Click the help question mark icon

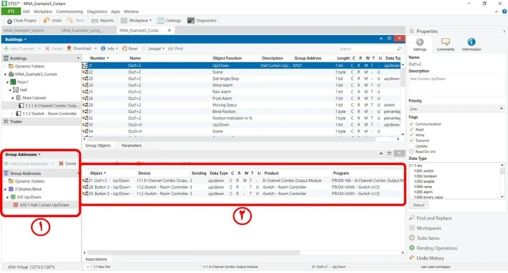pyautogui.click(x=504, y=11)
